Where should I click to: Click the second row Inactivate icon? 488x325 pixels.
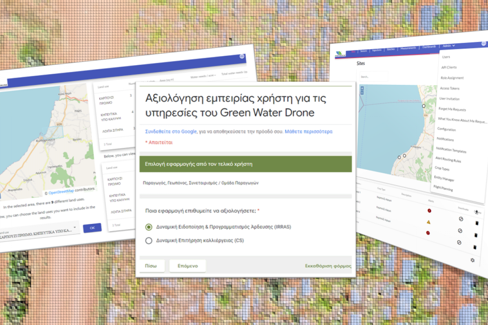click(460, 230)
